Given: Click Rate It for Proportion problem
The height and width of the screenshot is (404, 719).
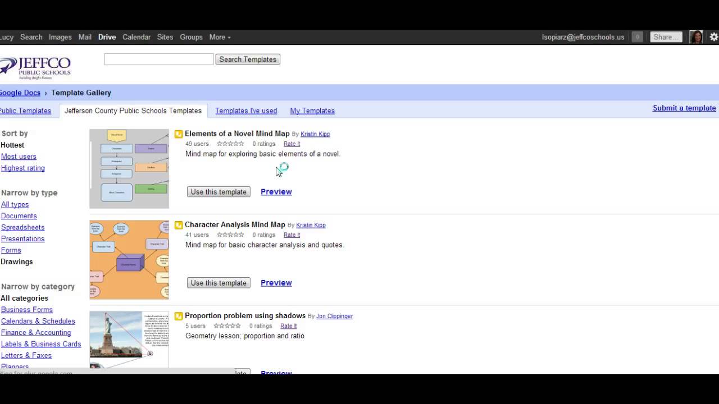Looking at the screenshot, I should [x=288, y=325].
